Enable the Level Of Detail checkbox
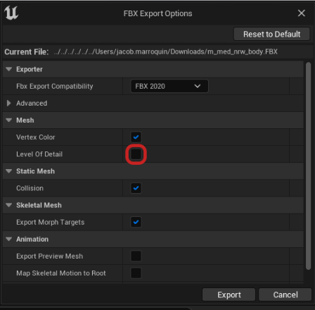 (x=136, y=154)
